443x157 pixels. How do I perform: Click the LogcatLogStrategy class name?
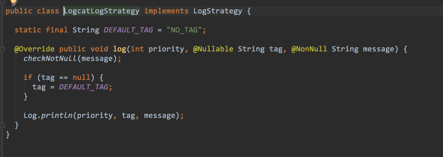102,11
